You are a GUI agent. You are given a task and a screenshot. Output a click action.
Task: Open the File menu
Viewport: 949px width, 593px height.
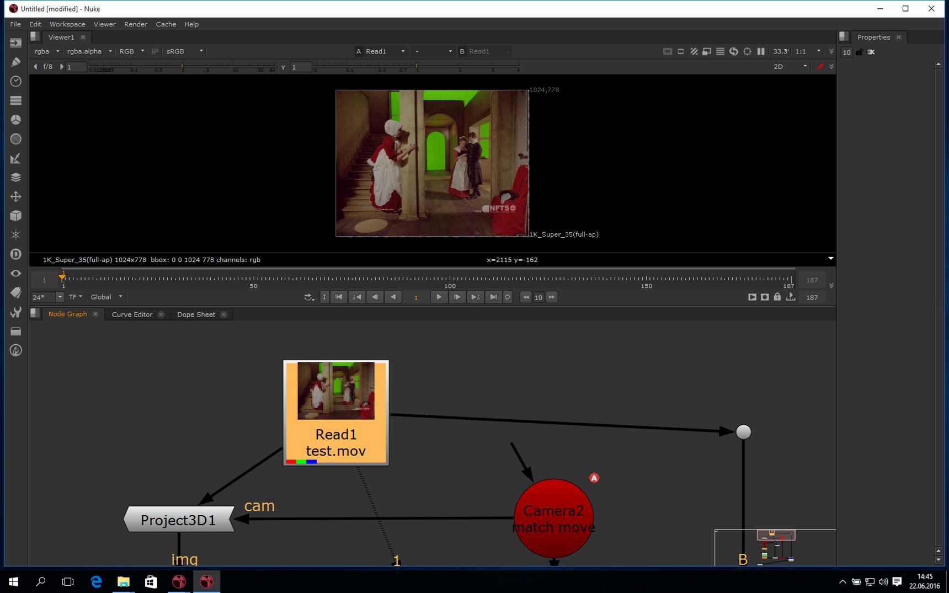point(15,24)
